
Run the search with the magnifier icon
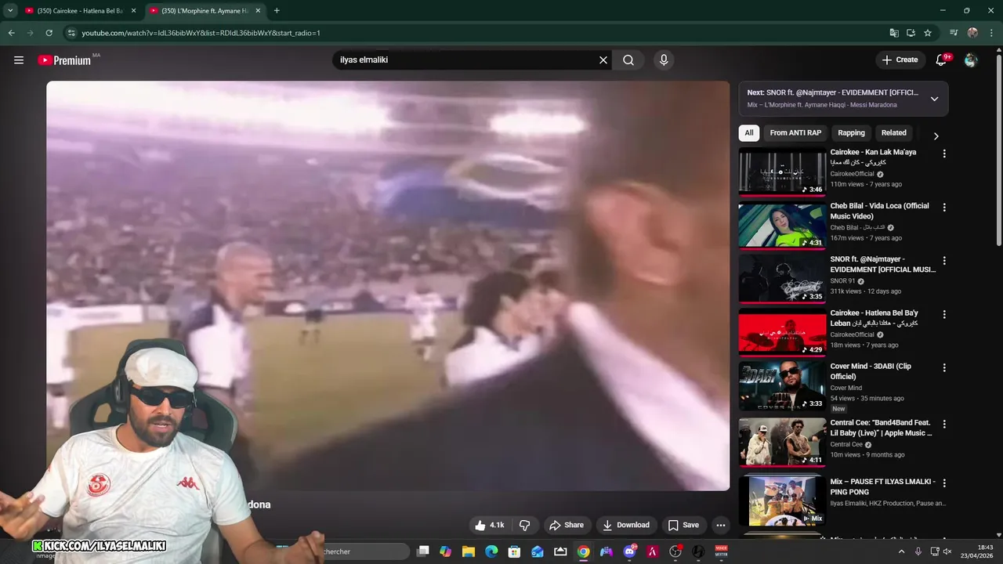(x=628, y=60)
